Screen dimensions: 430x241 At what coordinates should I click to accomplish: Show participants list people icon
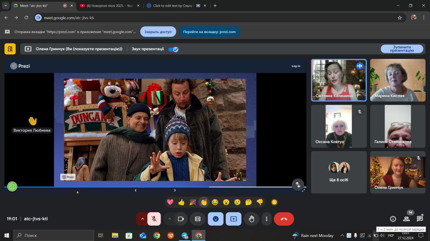(x=406, y=219)
